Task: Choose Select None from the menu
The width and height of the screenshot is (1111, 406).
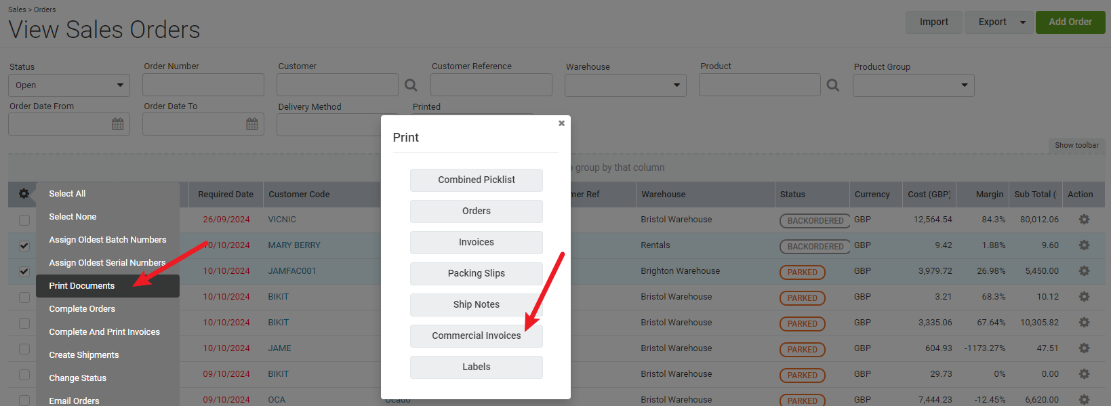Action: pyautogui.click(x=73, y=217)
